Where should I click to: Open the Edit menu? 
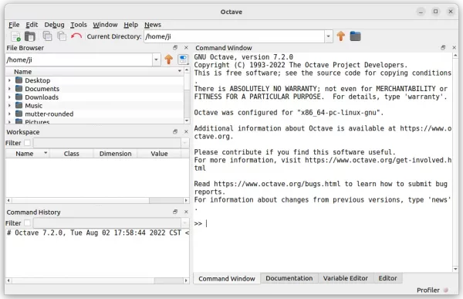click(32, 25)
